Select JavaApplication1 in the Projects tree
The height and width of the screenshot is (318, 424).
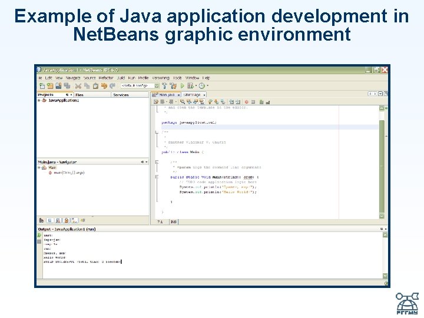[64, 100]
